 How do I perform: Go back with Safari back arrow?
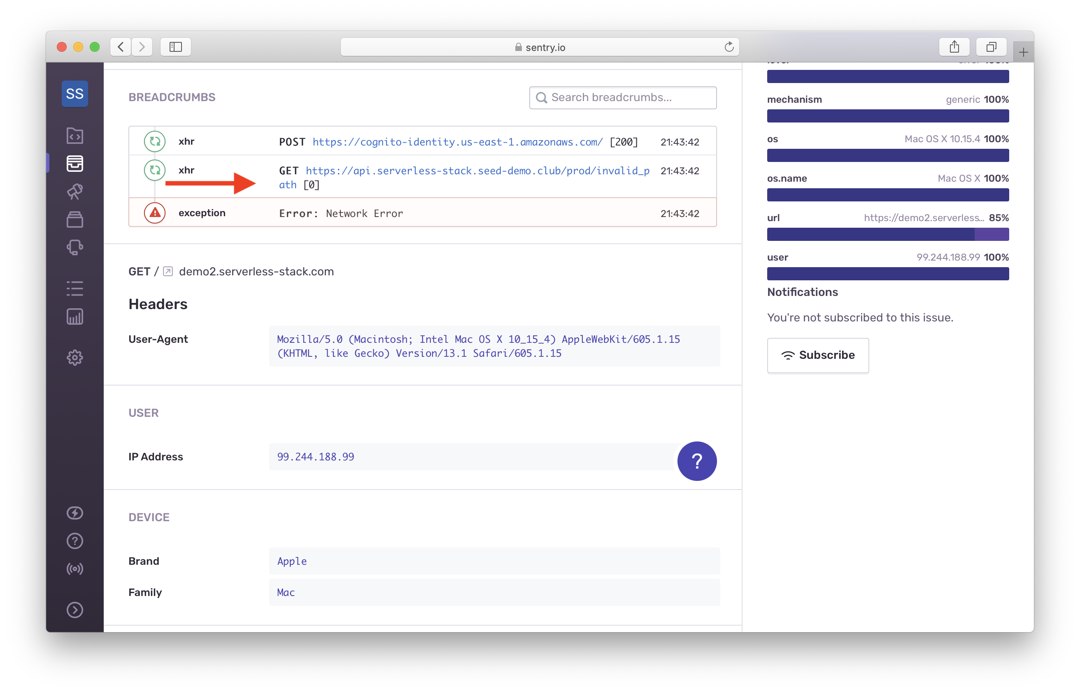[x=121, y=47]
